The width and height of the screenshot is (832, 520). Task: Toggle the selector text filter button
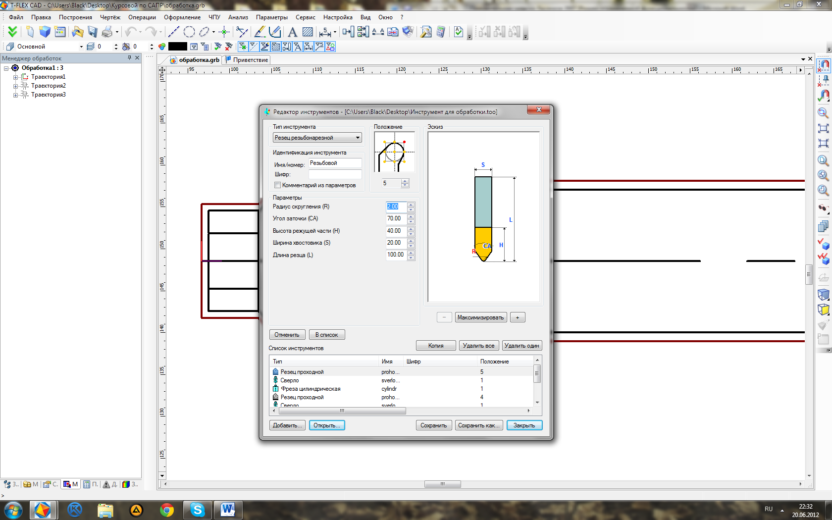(x=298, y=47)
